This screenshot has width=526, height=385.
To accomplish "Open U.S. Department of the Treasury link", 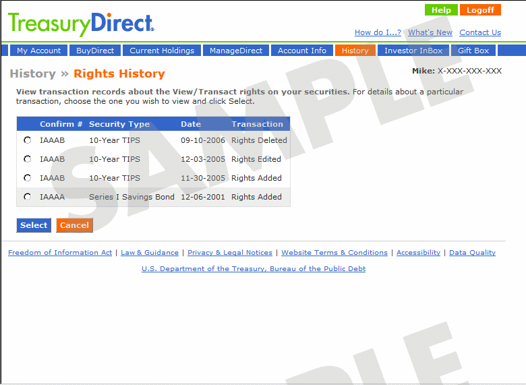I will point(254,268).
